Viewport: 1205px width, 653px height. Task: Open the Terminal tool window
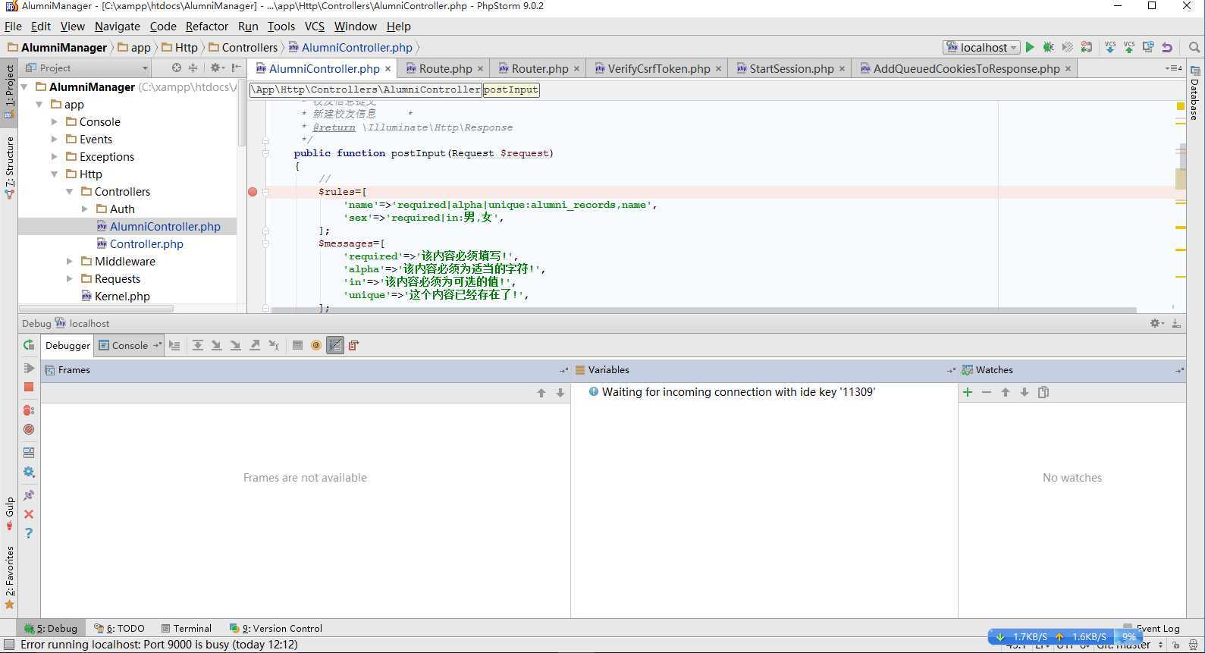pos(187,628)
